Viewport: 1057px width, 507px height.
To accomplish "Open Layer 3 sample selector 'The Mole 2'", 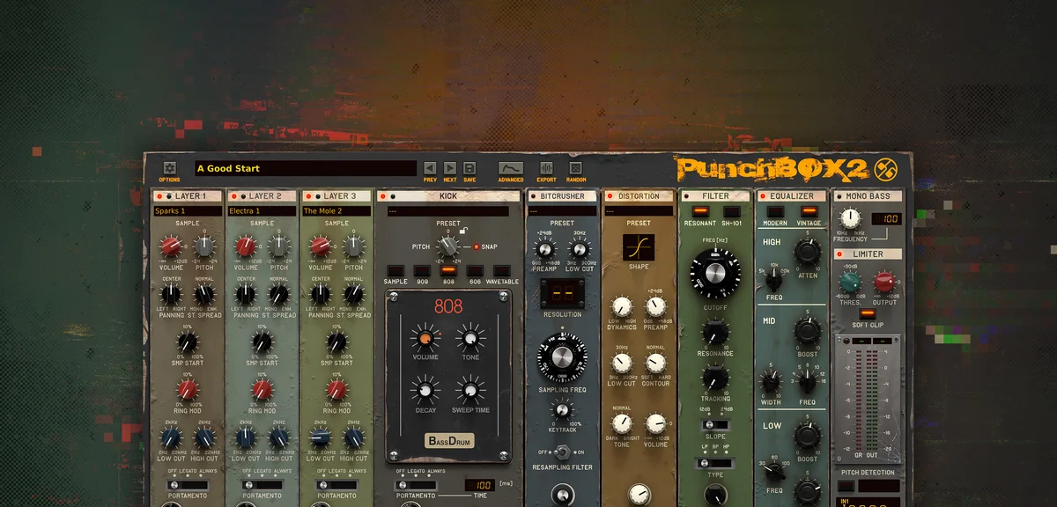I will tap(336, 211).
